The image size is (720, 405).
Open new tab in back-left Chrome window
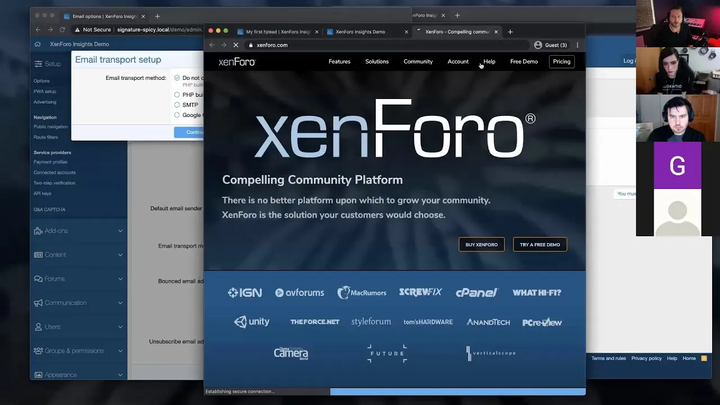[x=157, y=16]
